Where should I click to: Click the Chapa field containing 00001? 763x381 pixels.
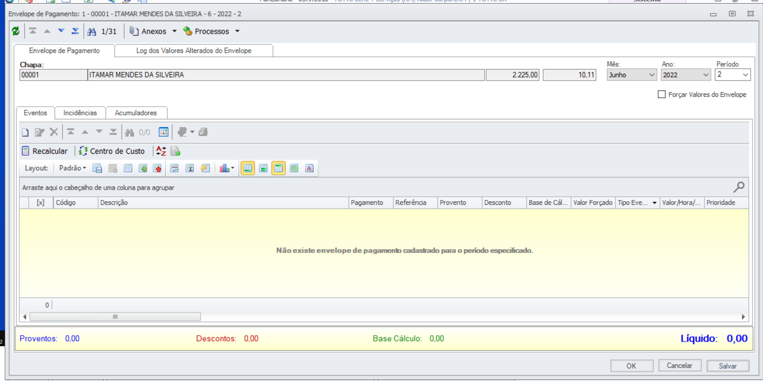pyautogui.click(x=53, y=75)
